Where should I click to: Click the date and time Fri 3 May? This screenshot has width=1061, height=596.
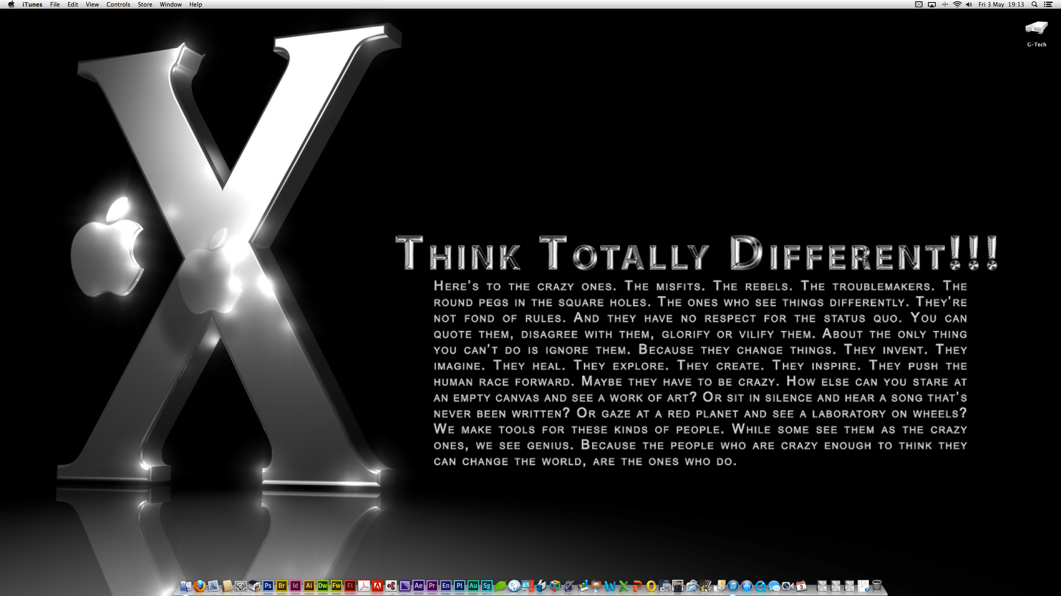1001,5
